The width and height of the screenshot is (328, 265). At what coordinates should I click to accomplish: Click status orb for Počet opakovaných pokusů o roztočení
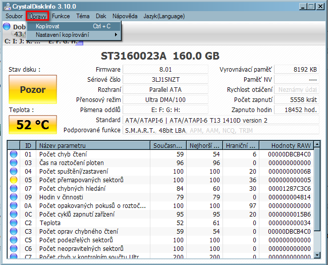coord(14,205)
